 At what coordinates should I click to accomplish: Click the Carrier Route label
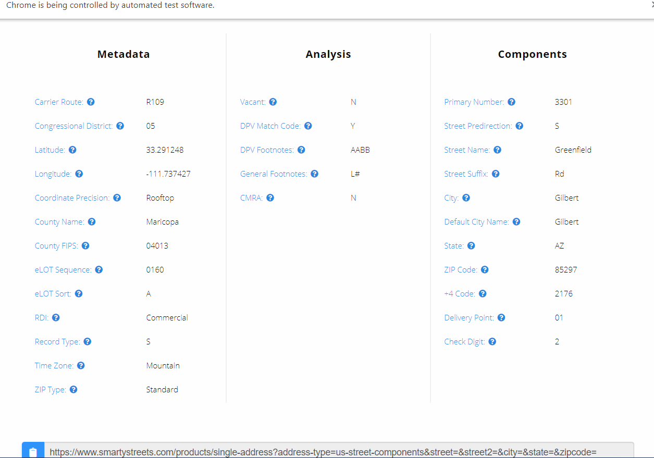(x=59, y=102)
